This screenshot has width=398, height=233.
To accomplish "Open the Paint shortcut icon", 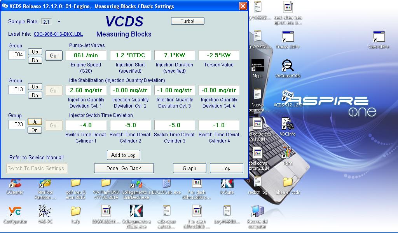I will pyautogui.click(x=288, y=153).
